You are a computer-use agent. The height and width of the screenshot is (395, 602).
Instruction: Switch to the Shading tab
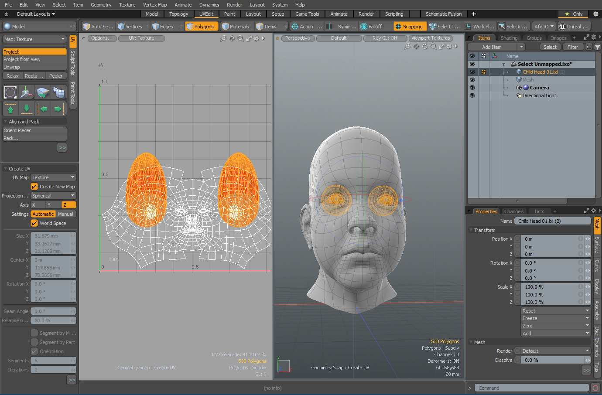click(509, 38)
